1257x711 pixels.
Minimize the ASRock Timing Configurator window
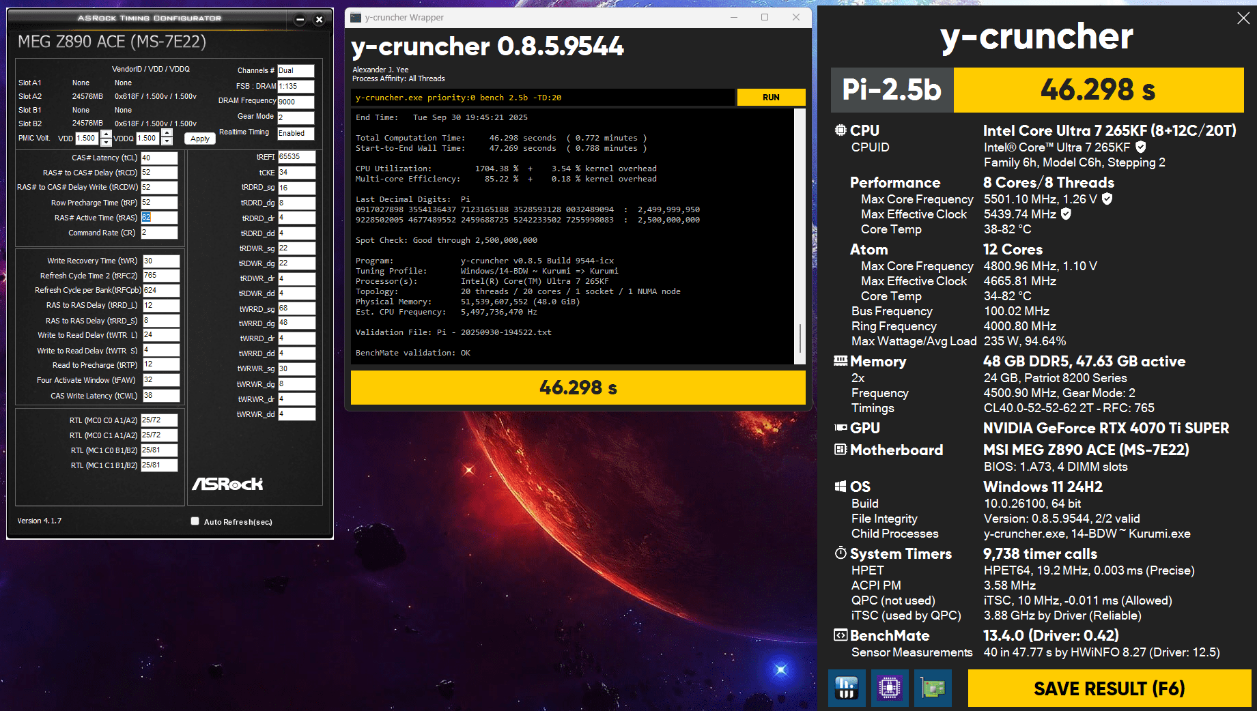tap(300, 20)
